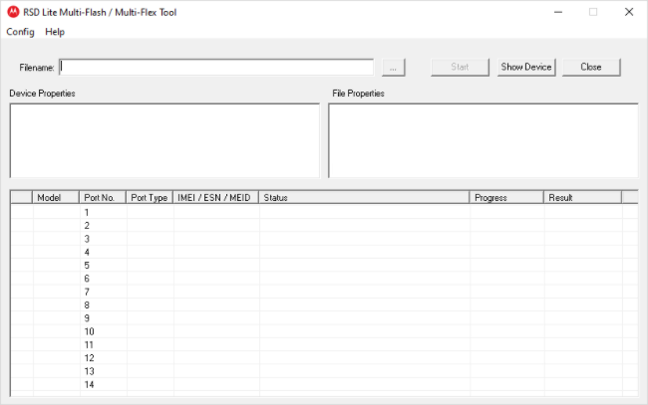
Task: Click into the Filename input field
Action: [x=216, y=68]
